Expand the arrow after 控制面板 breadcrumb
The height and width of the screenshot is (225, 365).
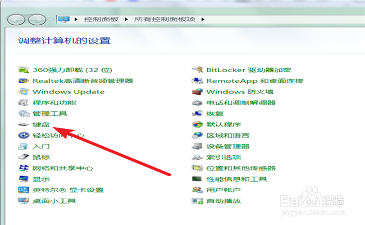tap(126, 19)
